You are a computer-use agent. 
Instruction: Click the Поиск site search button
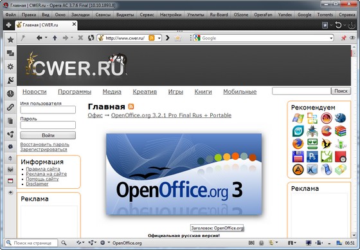[341, 91]
